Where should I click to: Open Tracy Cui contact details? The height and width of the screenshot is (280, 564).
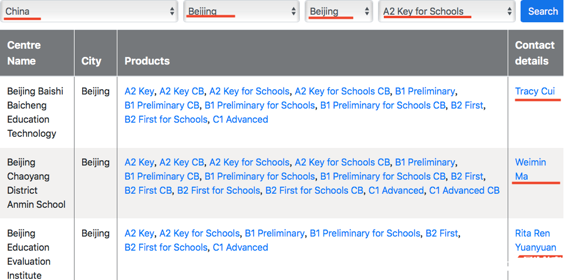tap(535, 92)
